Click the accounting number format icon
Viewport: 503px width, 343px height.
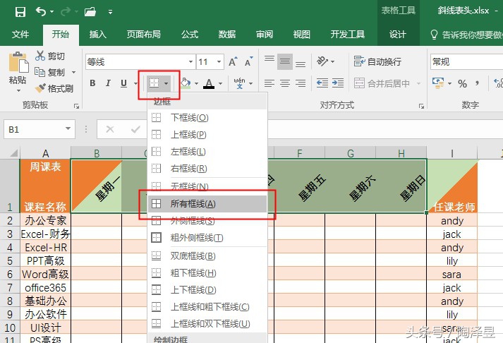pos(438,83)
